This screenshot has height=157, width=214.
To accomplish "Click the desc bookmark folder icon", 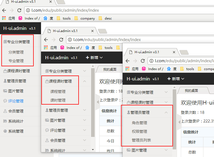I will coord(100,18).
